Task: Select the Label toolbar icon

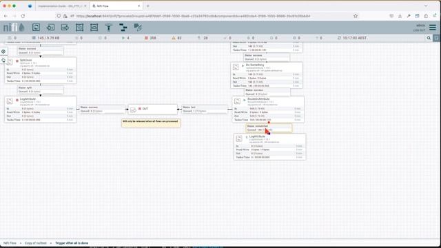Action: tap(138, 28)
